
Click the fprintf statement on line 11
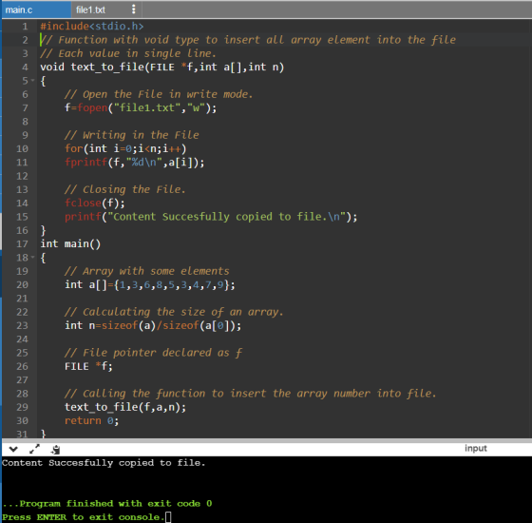tap(134, 163)
